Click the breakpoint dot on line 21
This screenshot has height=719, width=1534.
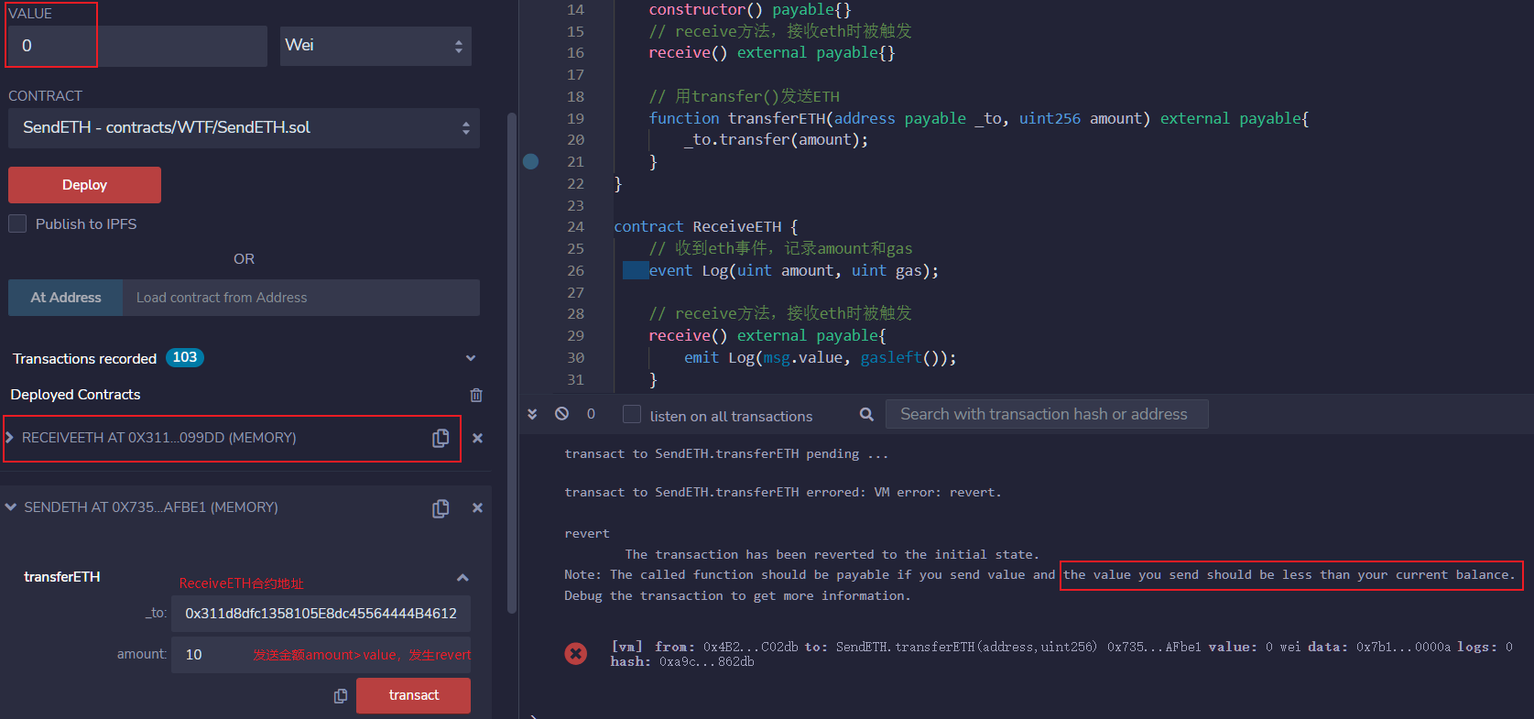(x=530, y=161)
